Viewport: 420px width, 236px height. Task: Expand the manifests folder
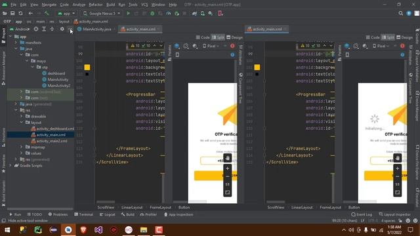coord(16,43)
